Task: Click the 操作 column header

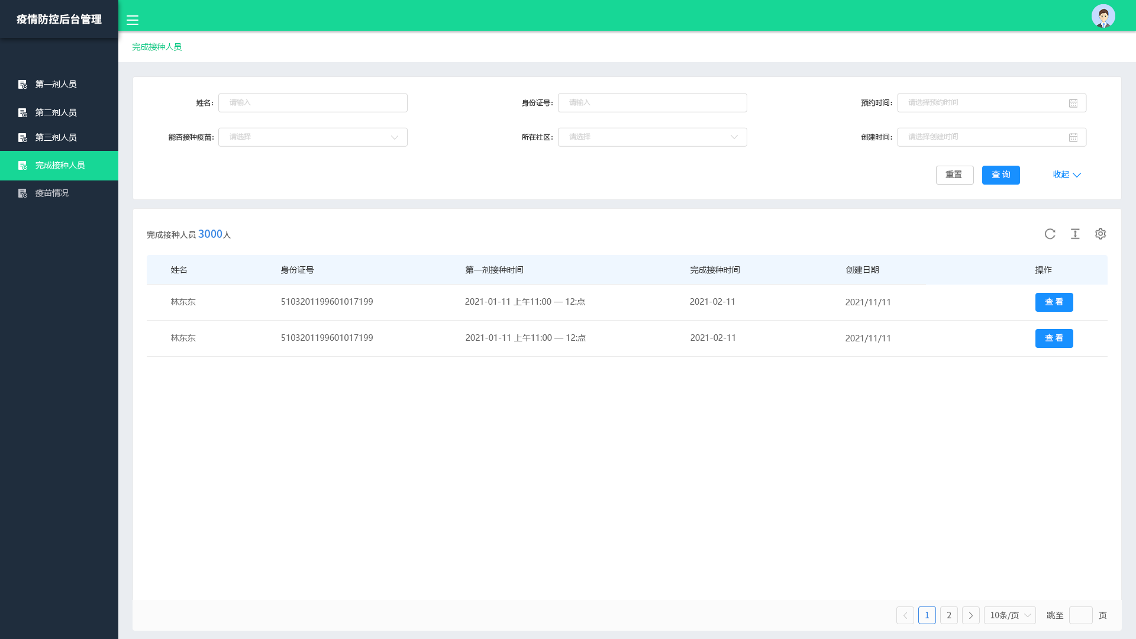Action: click(x=1043, y=270)
